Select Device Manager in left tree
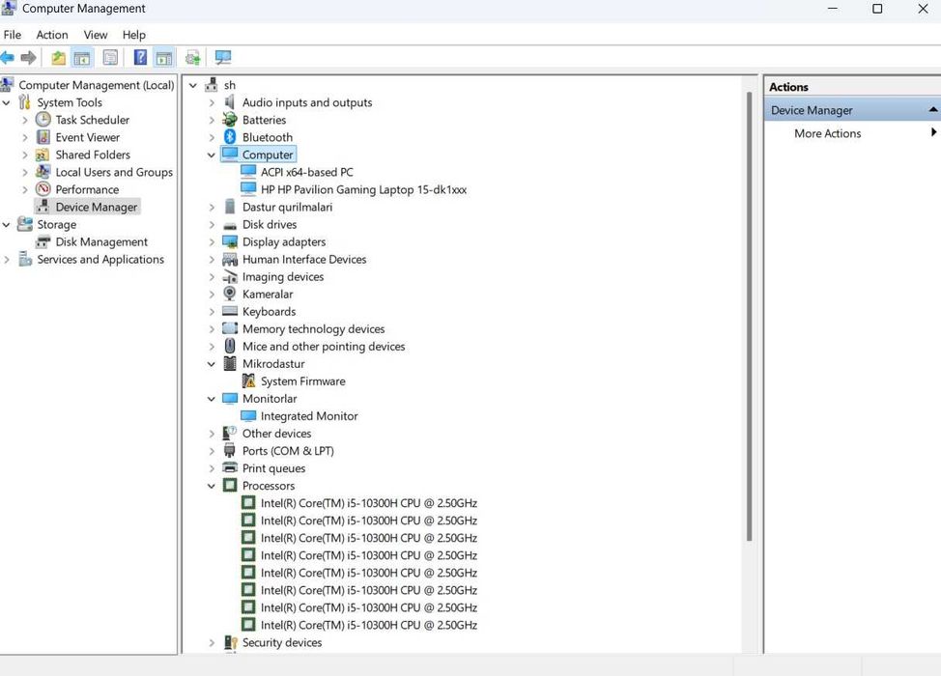The image size is (941, 676). pos(96,207)
